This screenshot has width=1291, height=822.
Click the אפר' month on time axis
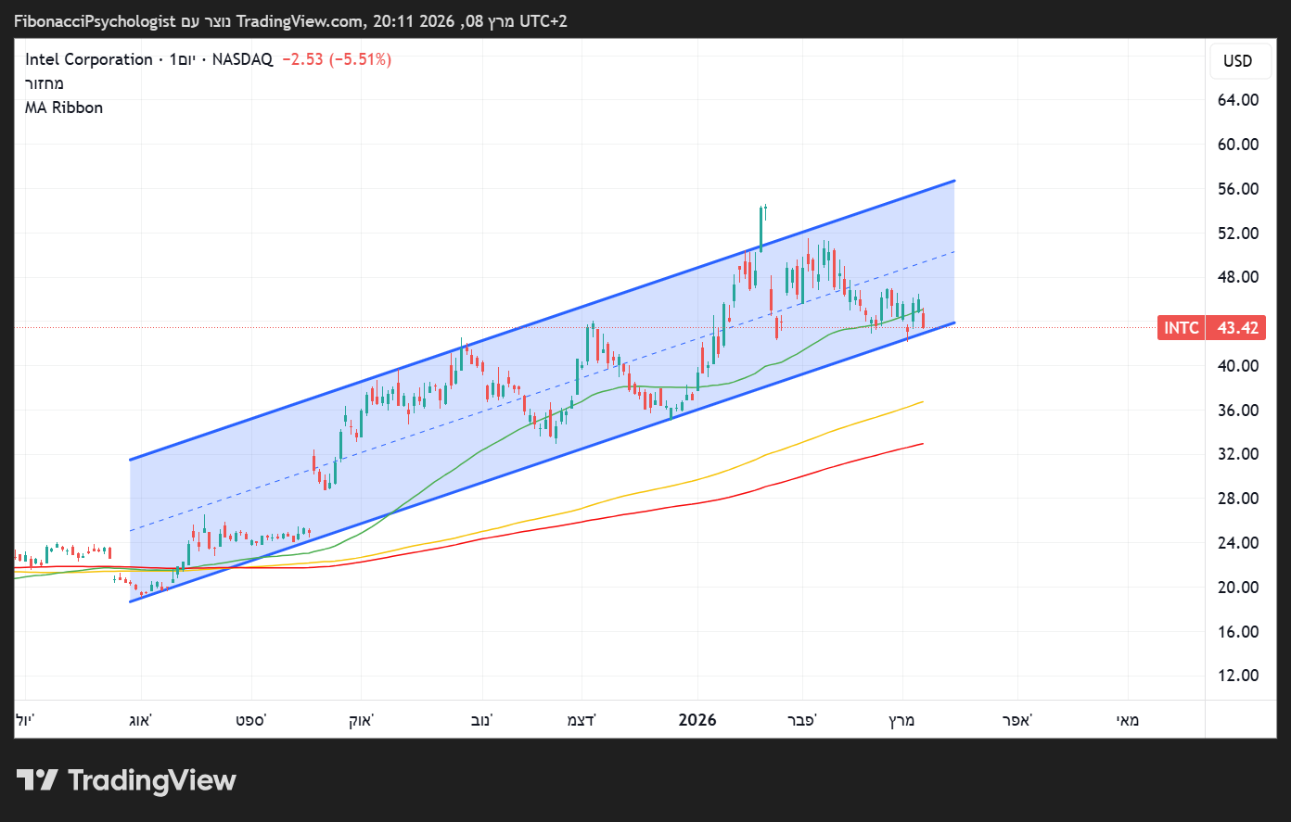(1017, 720)
